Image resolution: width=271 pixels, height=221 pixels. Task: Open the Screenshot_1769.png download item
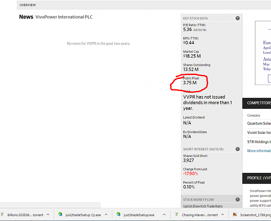(255, 215)
